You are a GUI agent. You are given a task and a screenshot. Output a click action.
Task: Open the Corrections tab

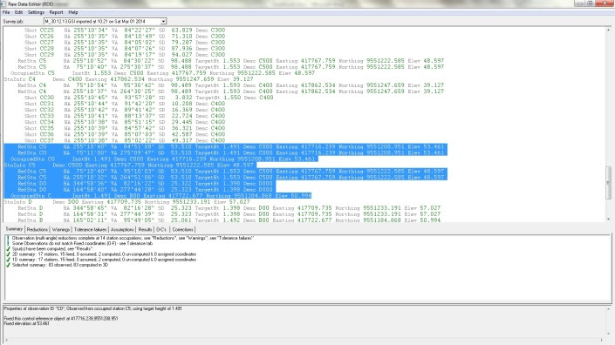[x=183, y=229]
